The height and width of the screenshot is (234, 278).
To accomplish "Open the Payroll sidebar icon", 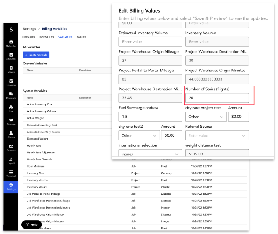I will coord(11,160).
